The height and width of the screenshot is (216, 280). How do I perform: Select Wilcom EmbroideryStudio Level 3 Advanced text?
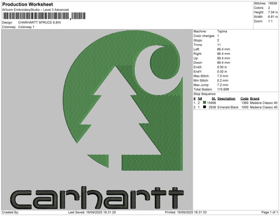[x=35, y=10]
